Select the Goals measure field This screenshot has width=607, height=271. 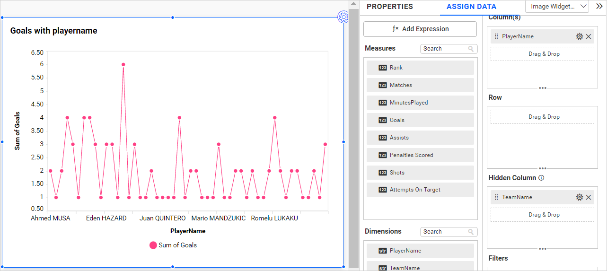point(420,120)
